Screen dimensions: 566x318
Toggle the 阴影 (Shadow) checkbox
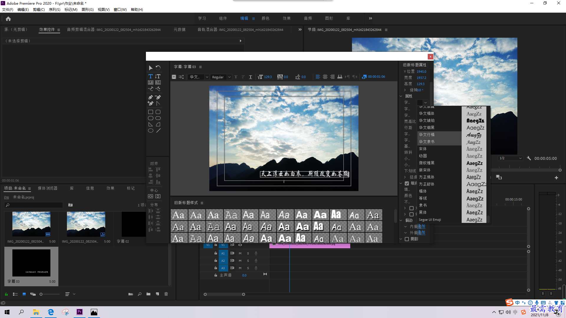pyautogui.click(x=407, y=239)
